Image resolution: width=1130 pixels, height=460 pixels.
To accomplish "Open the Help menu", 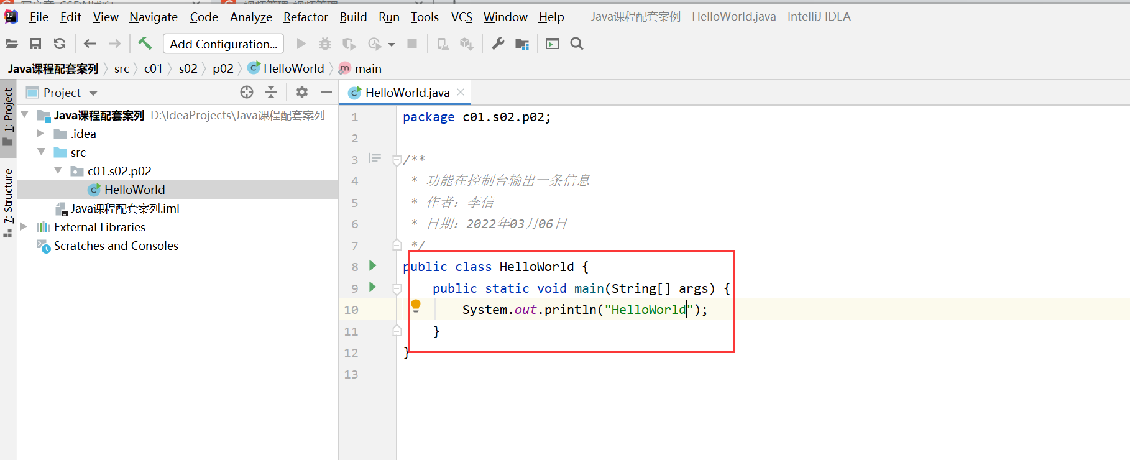I will pyautogui.click(x=551, y=17).
